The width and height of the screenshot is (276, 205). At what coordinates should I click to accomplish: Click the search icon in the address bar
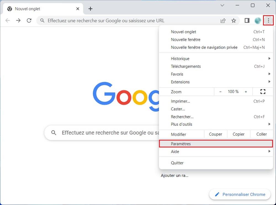42,21
